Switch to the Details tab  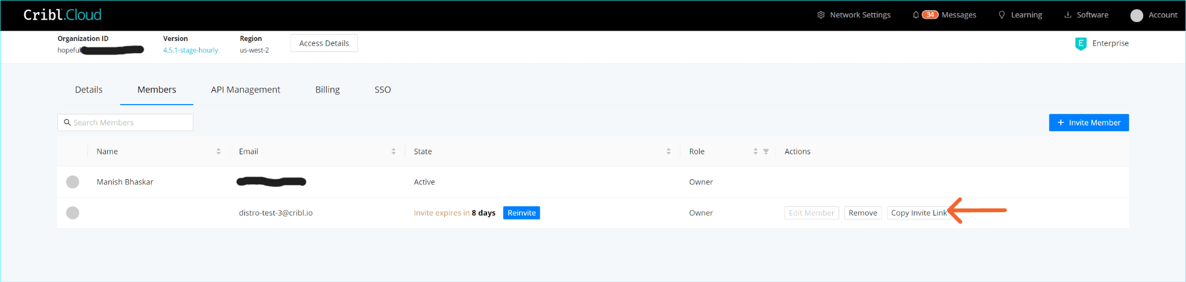pos(89,90)
